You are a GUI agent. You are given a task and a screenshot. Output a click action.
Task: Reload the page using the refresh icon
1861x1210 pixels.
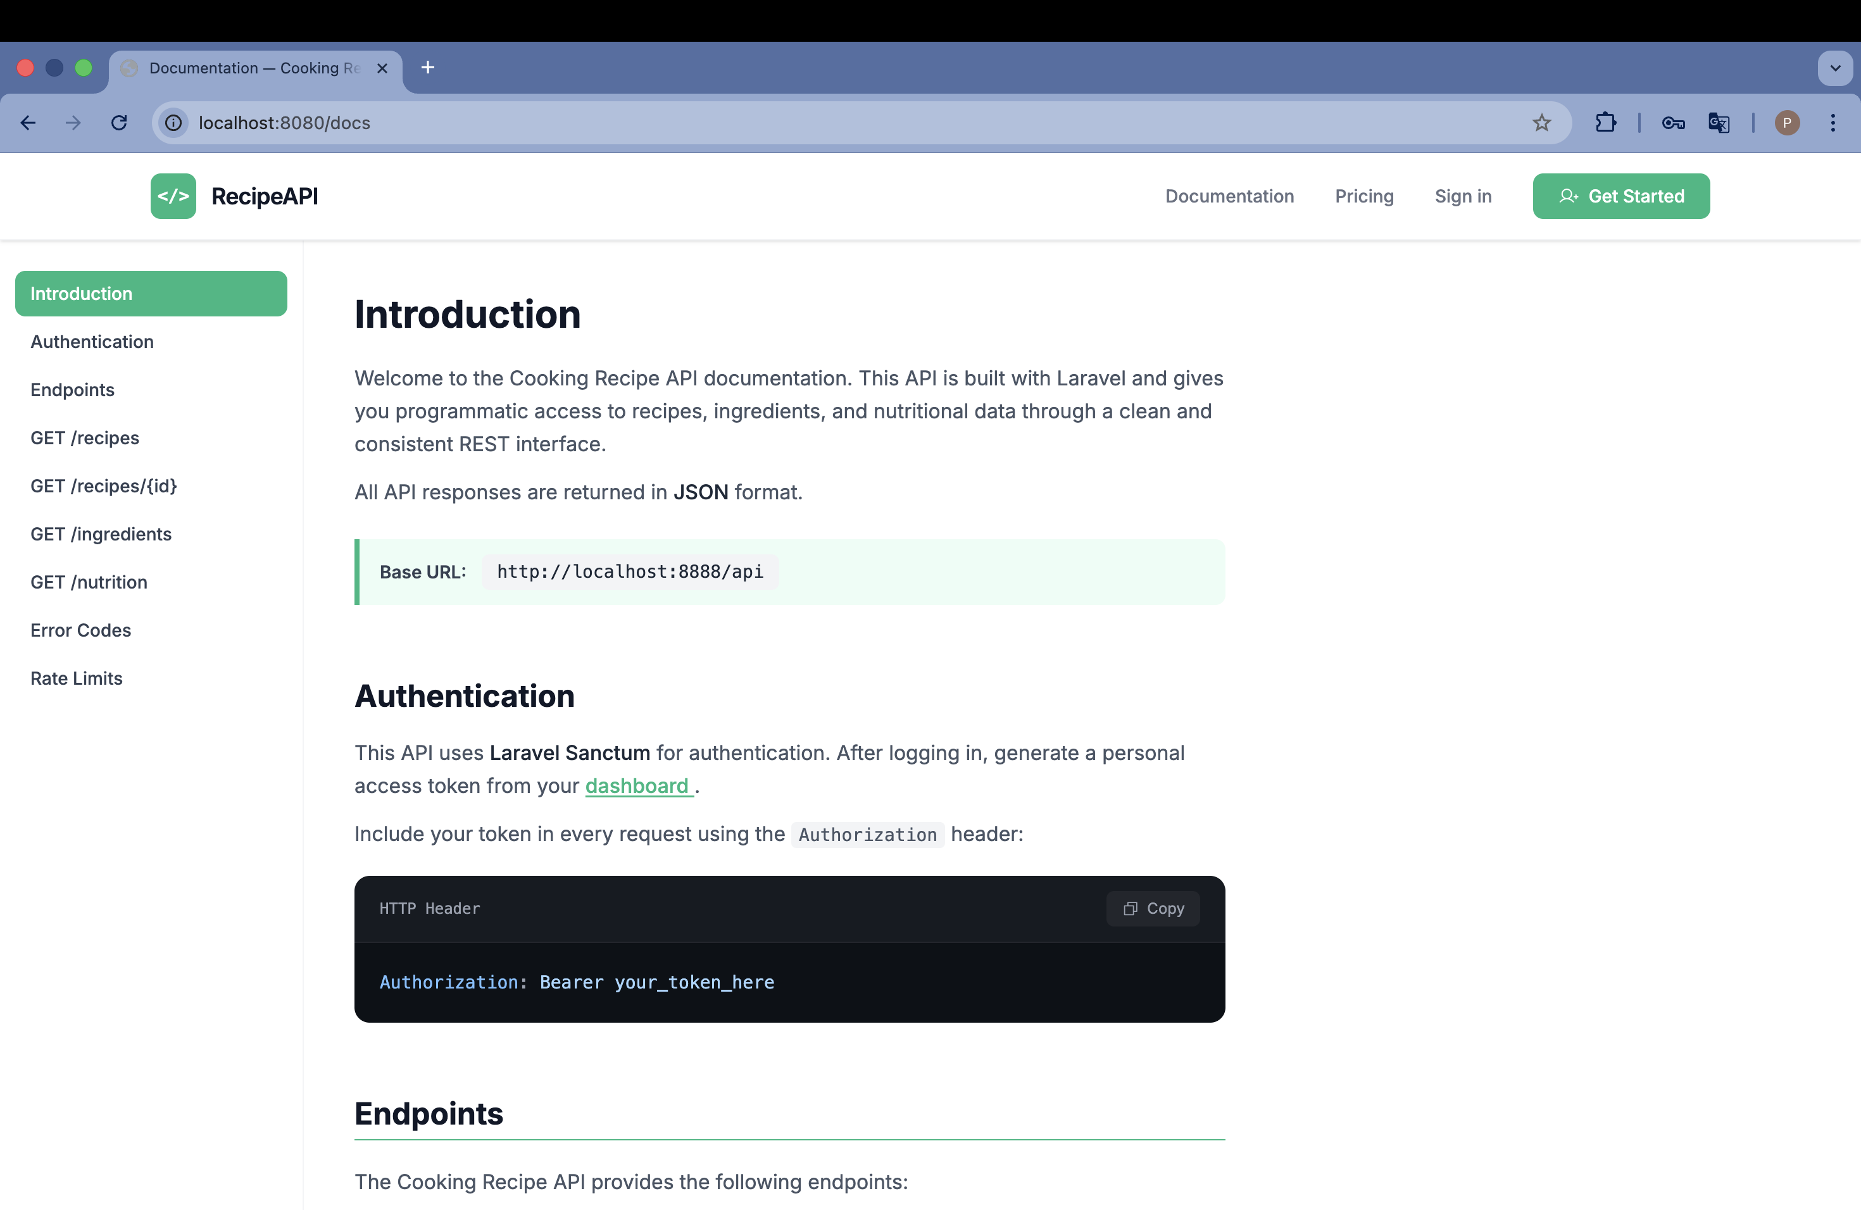[x=119, y=123]
